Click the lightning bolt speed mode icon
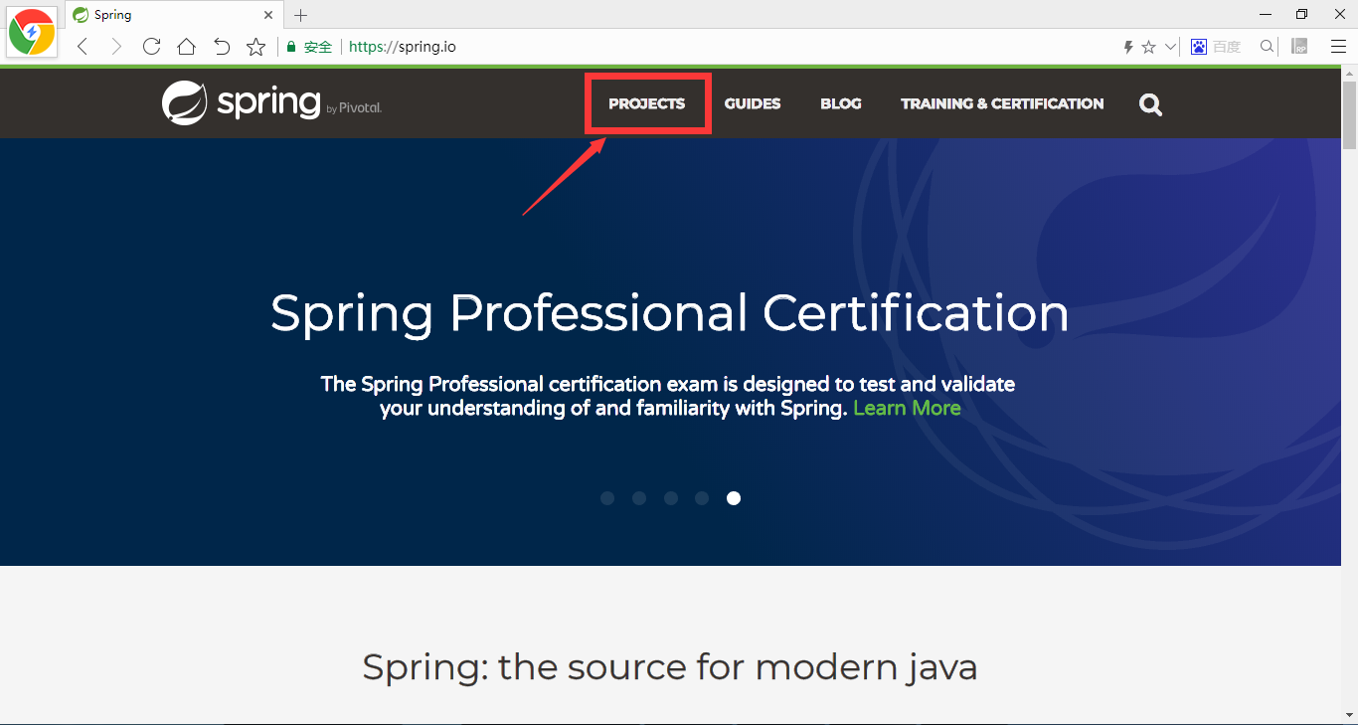1358x725 pixels. (1128, 47)
